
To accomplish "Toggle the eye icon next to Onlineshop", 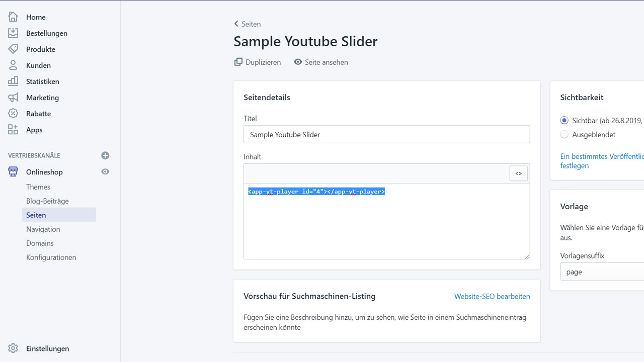I will click(105, 171).
